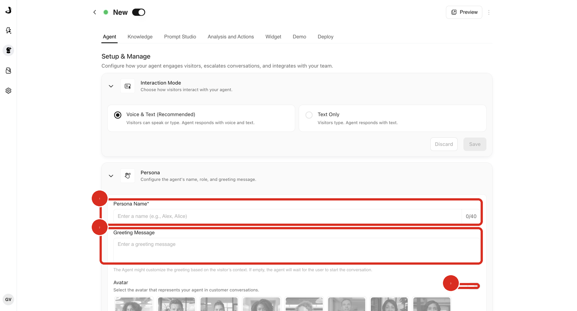
Task: Open the three-dot more options menu
Action: [x=489, y=12]
